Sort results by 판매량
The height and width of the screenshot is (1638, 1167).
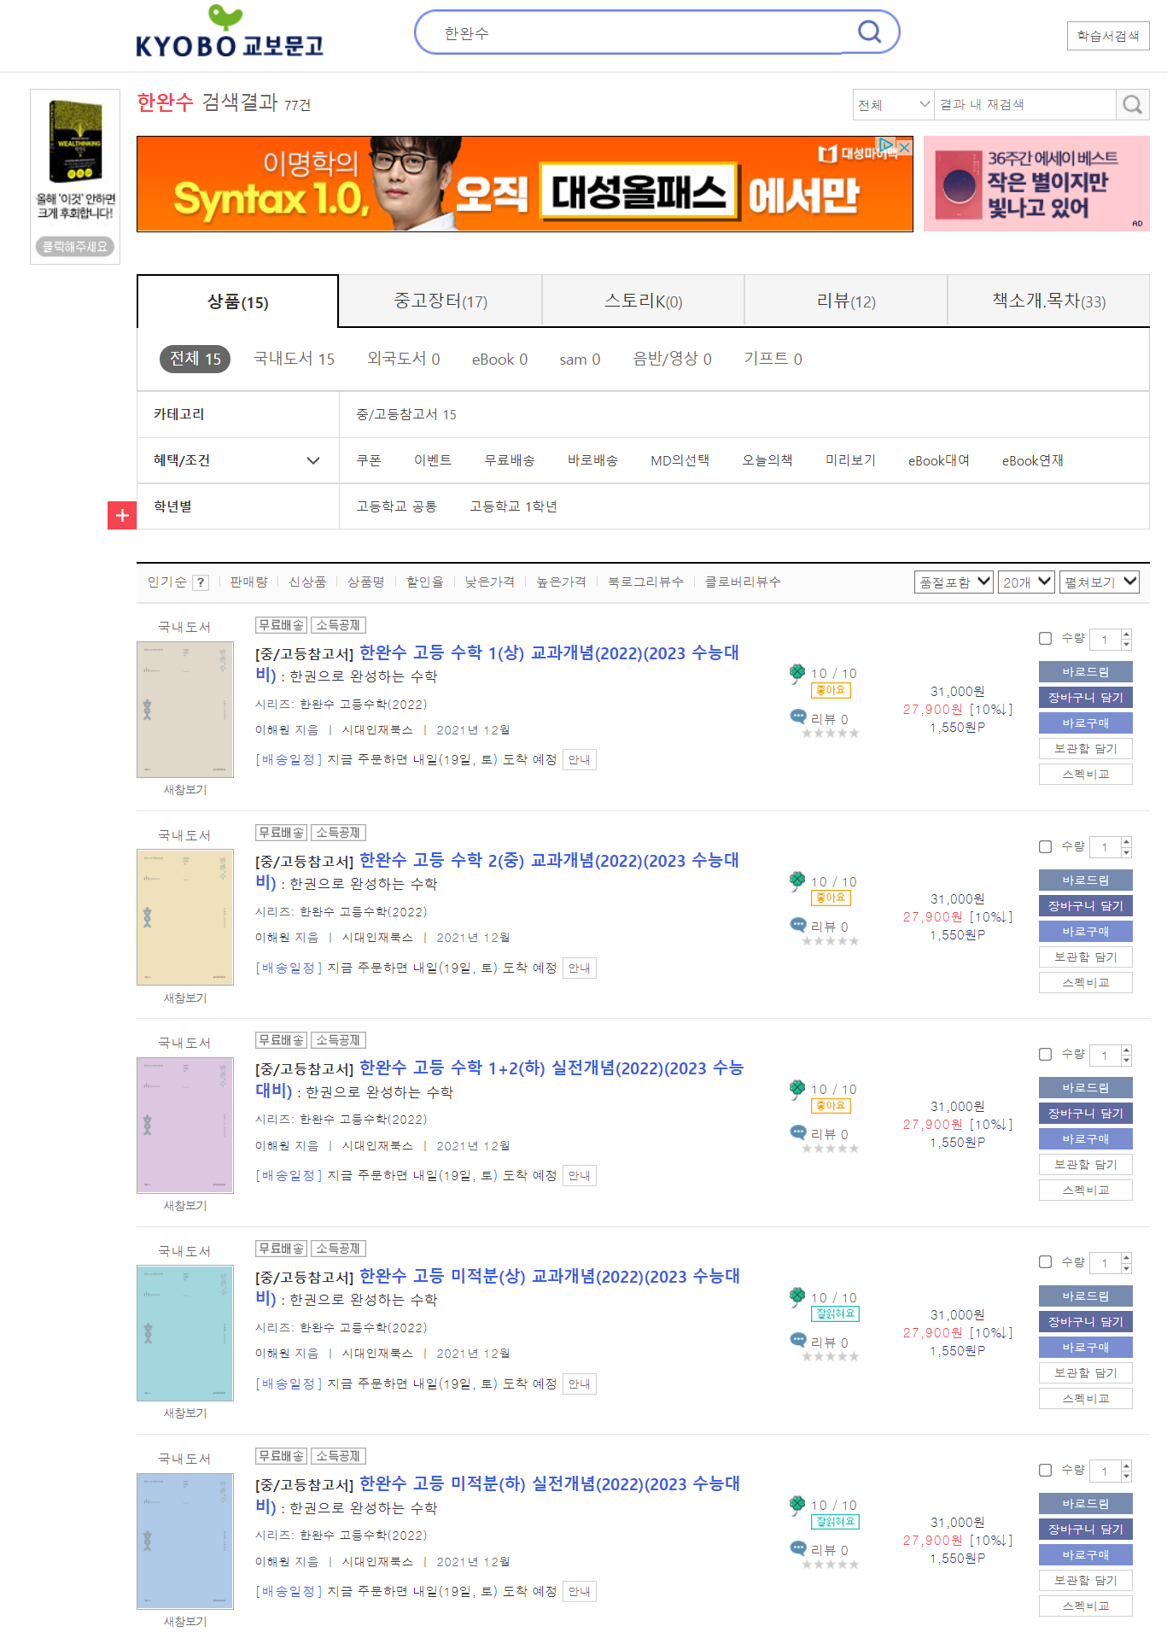pos(248,582)
